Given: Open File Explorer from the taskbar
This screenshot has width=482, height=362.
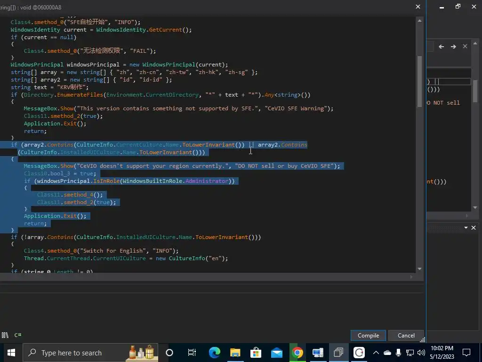Looking at the screenshot, I should (x=235, y=353).
